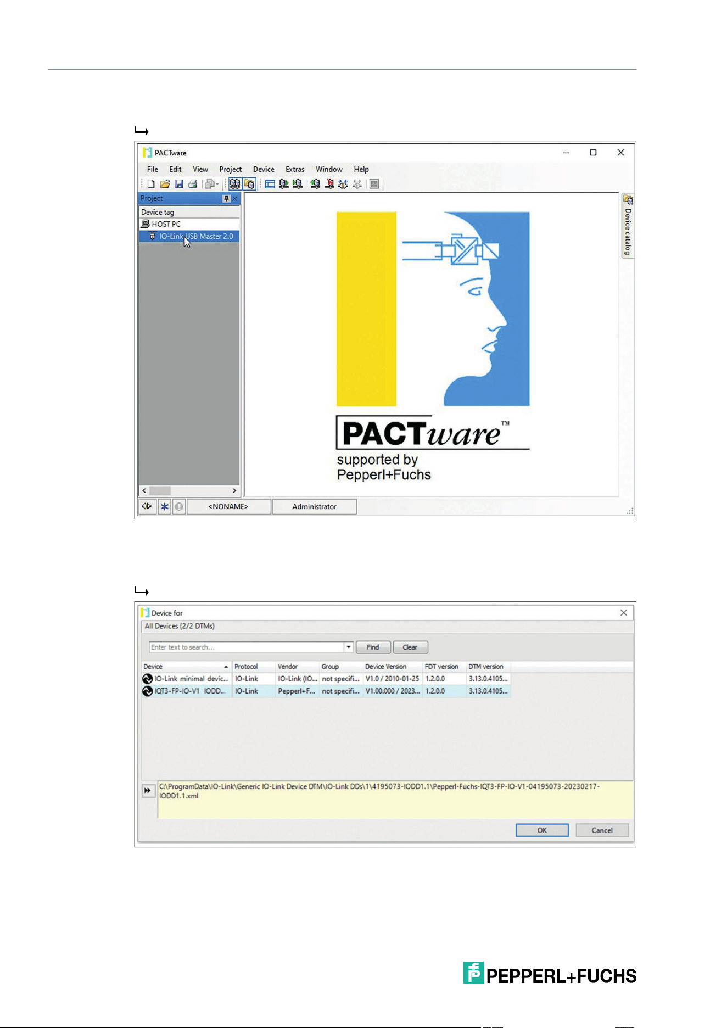Click the Save project floppy icon
Image resolution: width=727 pixels, height=1028 pixels.
pyautogui.click(x=179, y=184)
